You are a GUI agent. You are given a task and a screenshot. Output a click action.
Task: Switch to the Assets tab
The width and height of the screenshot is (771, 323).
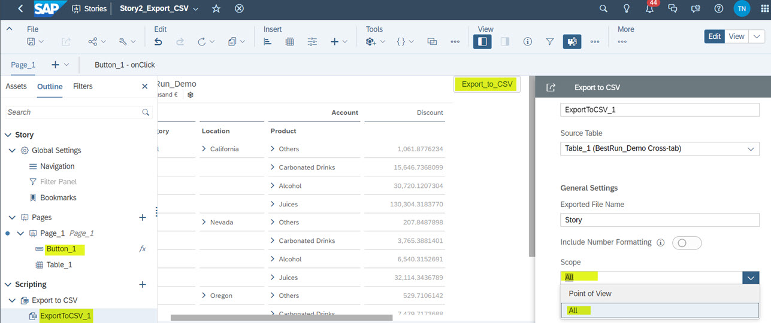(x=16, y=86)
